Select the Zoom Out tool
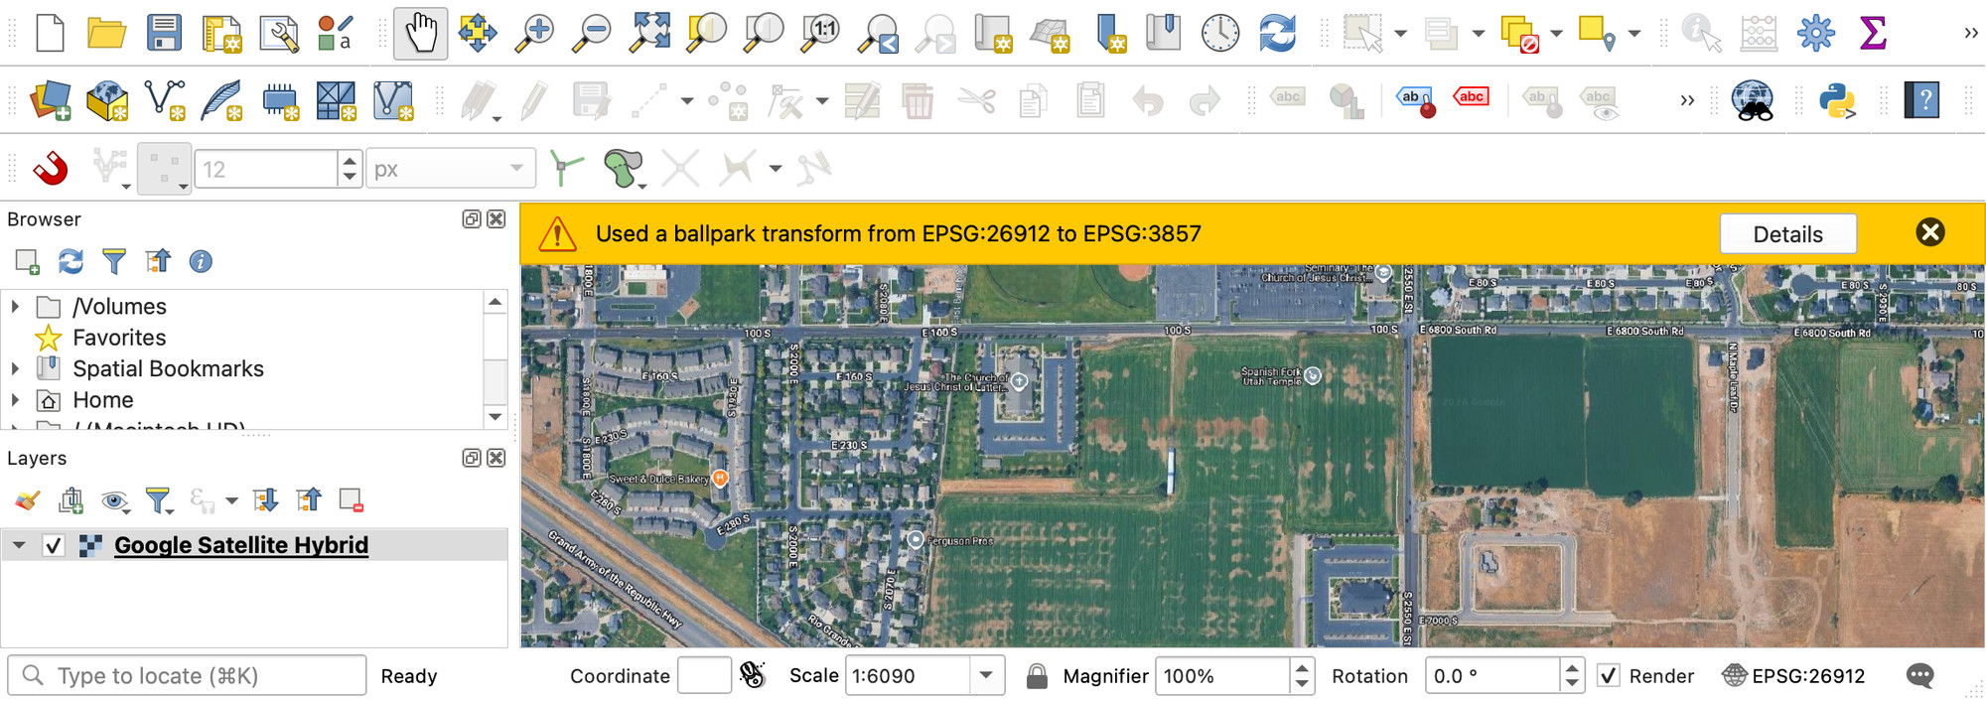This screenshot has width=1986, height=701. click(x=593, y=33)
